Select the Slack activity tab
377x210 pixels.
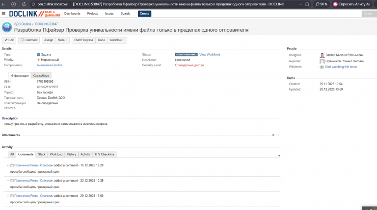(x=42, y=154)
